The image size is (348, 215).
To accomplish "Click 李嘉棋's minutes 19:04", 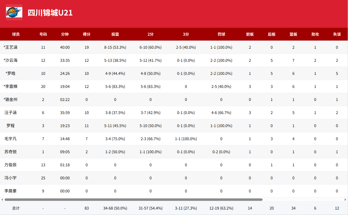I will [x=65, y=87].
